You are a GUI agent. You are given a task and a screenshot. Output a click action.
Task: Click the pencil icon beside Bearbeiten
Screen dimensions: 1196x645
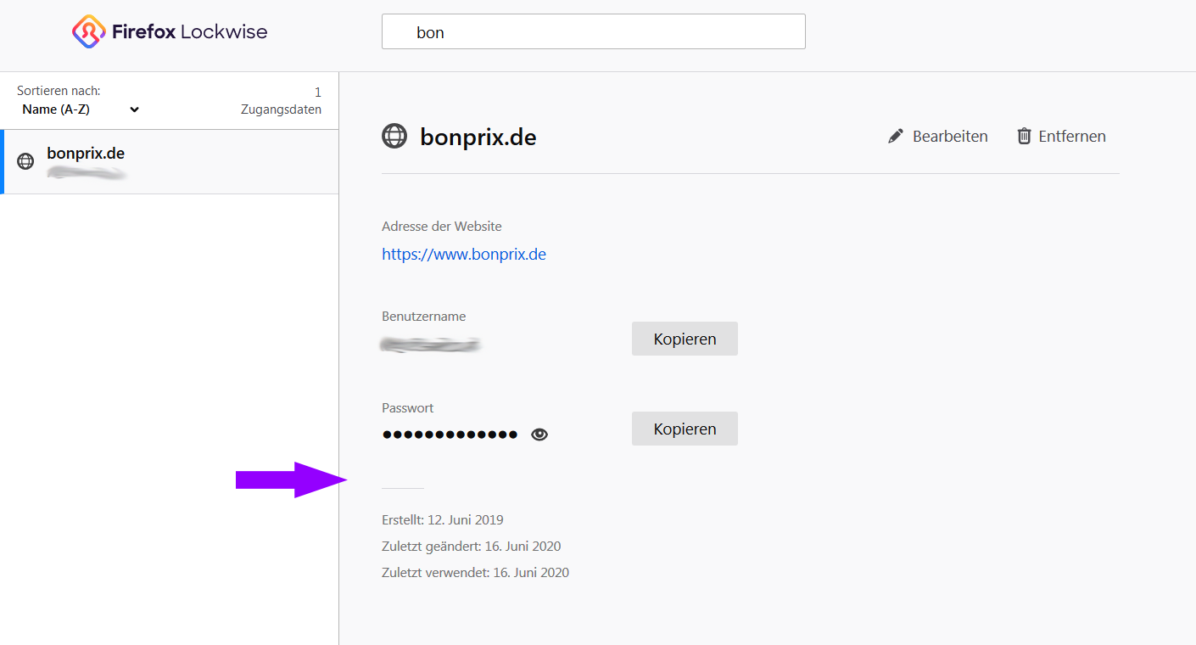point(896,136)
